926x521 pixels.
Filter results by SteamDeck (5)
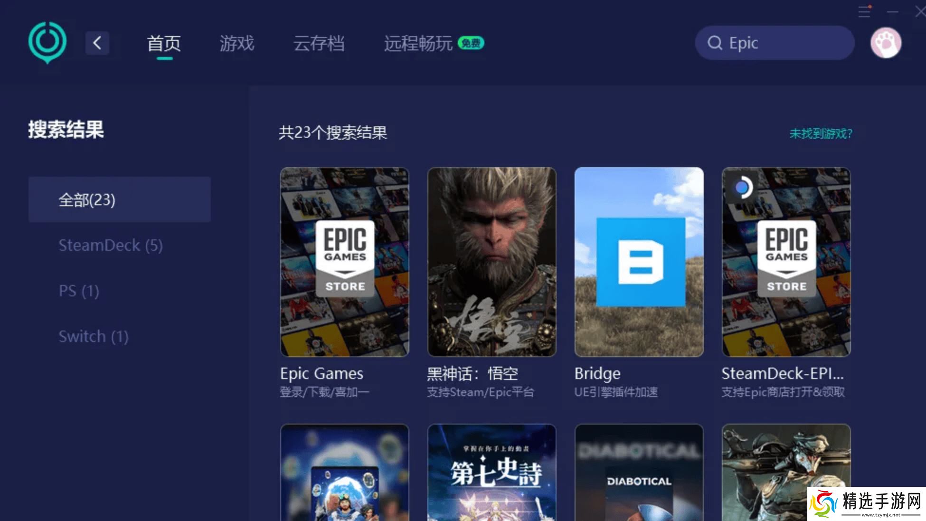click(x=111, y=246)
